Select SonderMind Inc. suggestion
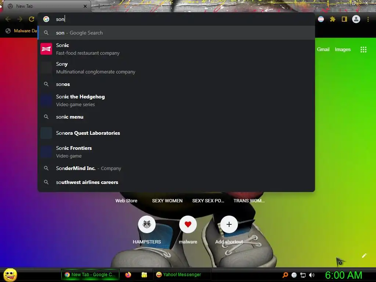This screenshot has width=376, height=282. pyautogui.click(x=176, y=168)
